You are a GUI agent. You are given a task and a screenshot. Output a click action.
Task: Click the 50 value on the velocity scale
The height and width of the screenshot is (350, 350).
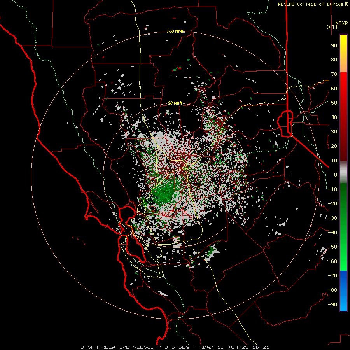[x=334, y=103]
